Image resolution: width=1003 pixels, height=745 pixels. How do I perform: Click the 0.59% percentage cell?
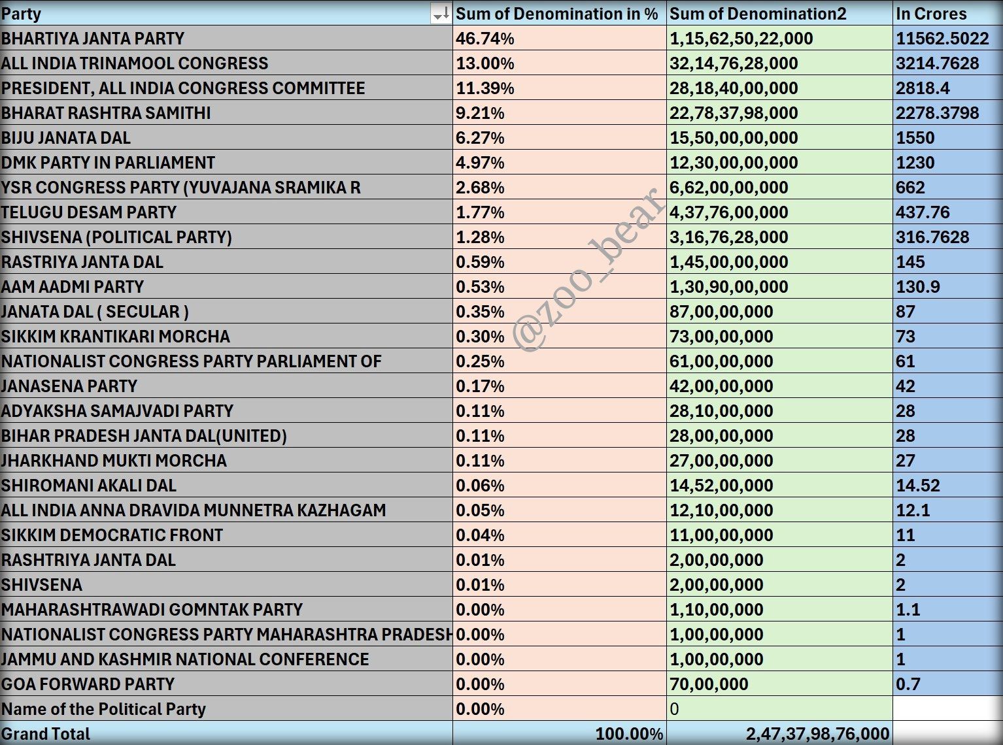pyautogui.click(x=560, y=262)
